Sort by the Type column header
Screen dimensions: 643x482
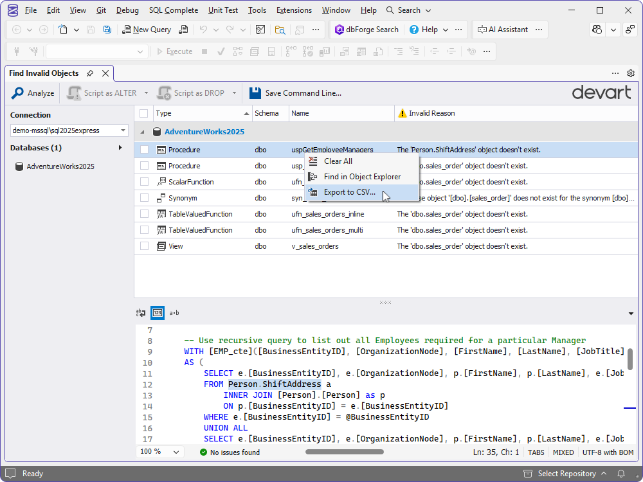(x=203, y=114)
